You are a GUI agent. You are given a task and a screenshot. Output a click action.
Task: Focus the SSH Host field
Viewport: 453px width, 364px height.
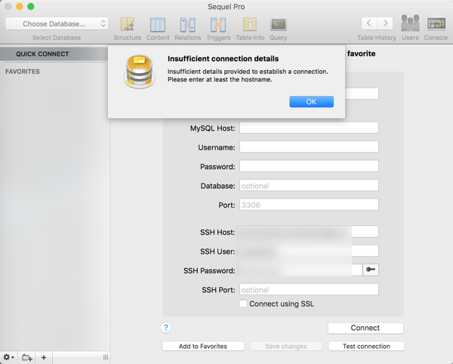tap(309, 232)
